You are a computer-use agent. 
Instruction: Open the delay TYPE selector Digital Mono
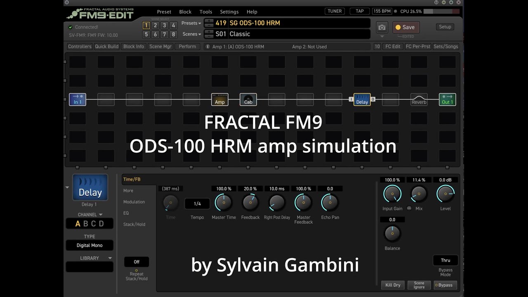pyautogui.click(x=90, y=245)
